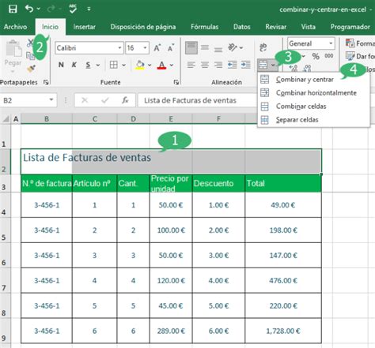
Task: Open the font color dropdown arrow
Action: point(172,65)
